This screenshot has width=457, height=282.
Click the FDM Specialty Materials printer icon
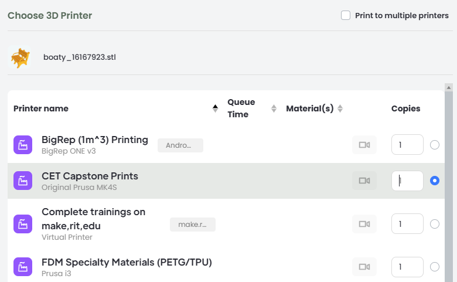point(23,267)
